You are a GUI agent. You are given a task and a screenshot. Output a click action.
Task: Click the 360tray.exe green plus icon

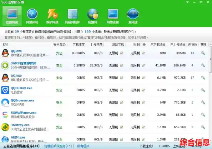(5, 127)
